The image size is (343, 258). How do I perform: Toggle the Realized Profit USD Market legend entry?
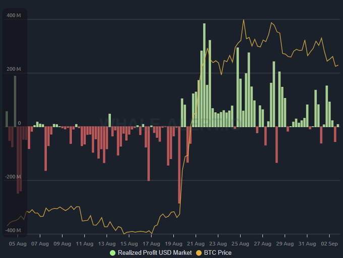click(x=151, y=253)
